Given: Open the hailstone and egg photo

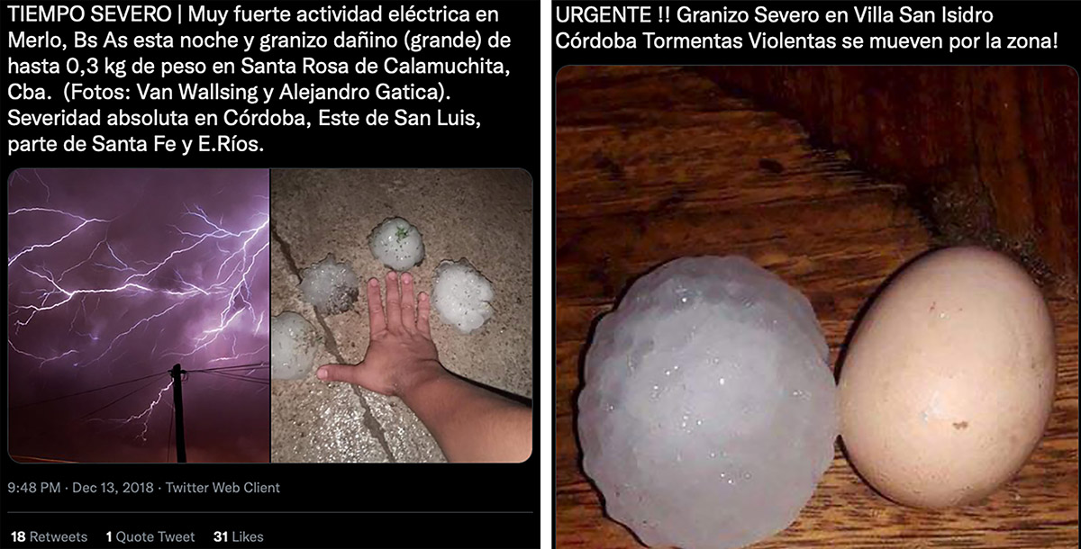Looking at the screenshot, I should coord(818,307).
